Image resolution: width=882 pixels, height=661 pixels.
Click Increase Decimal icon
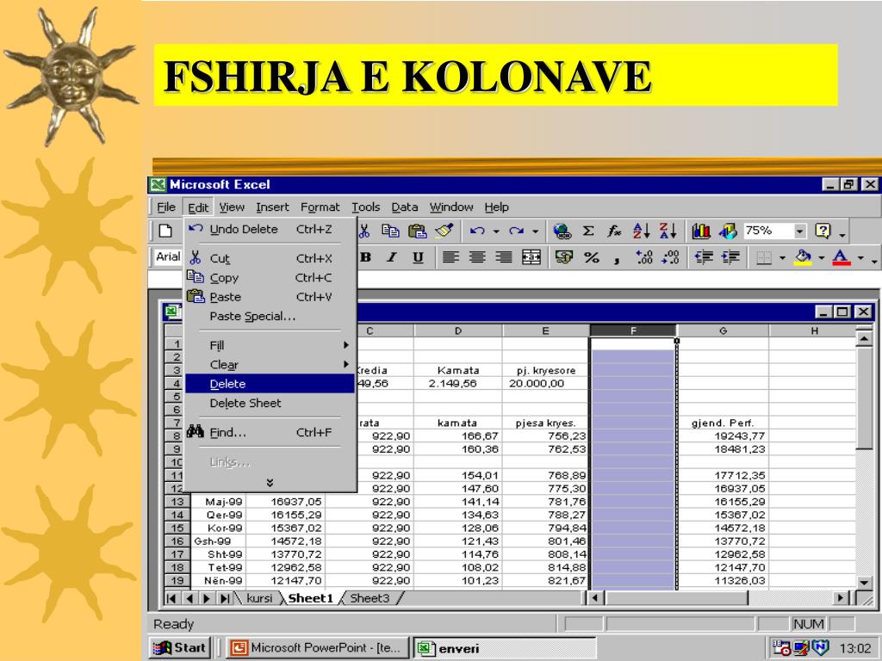coord(644,257)
